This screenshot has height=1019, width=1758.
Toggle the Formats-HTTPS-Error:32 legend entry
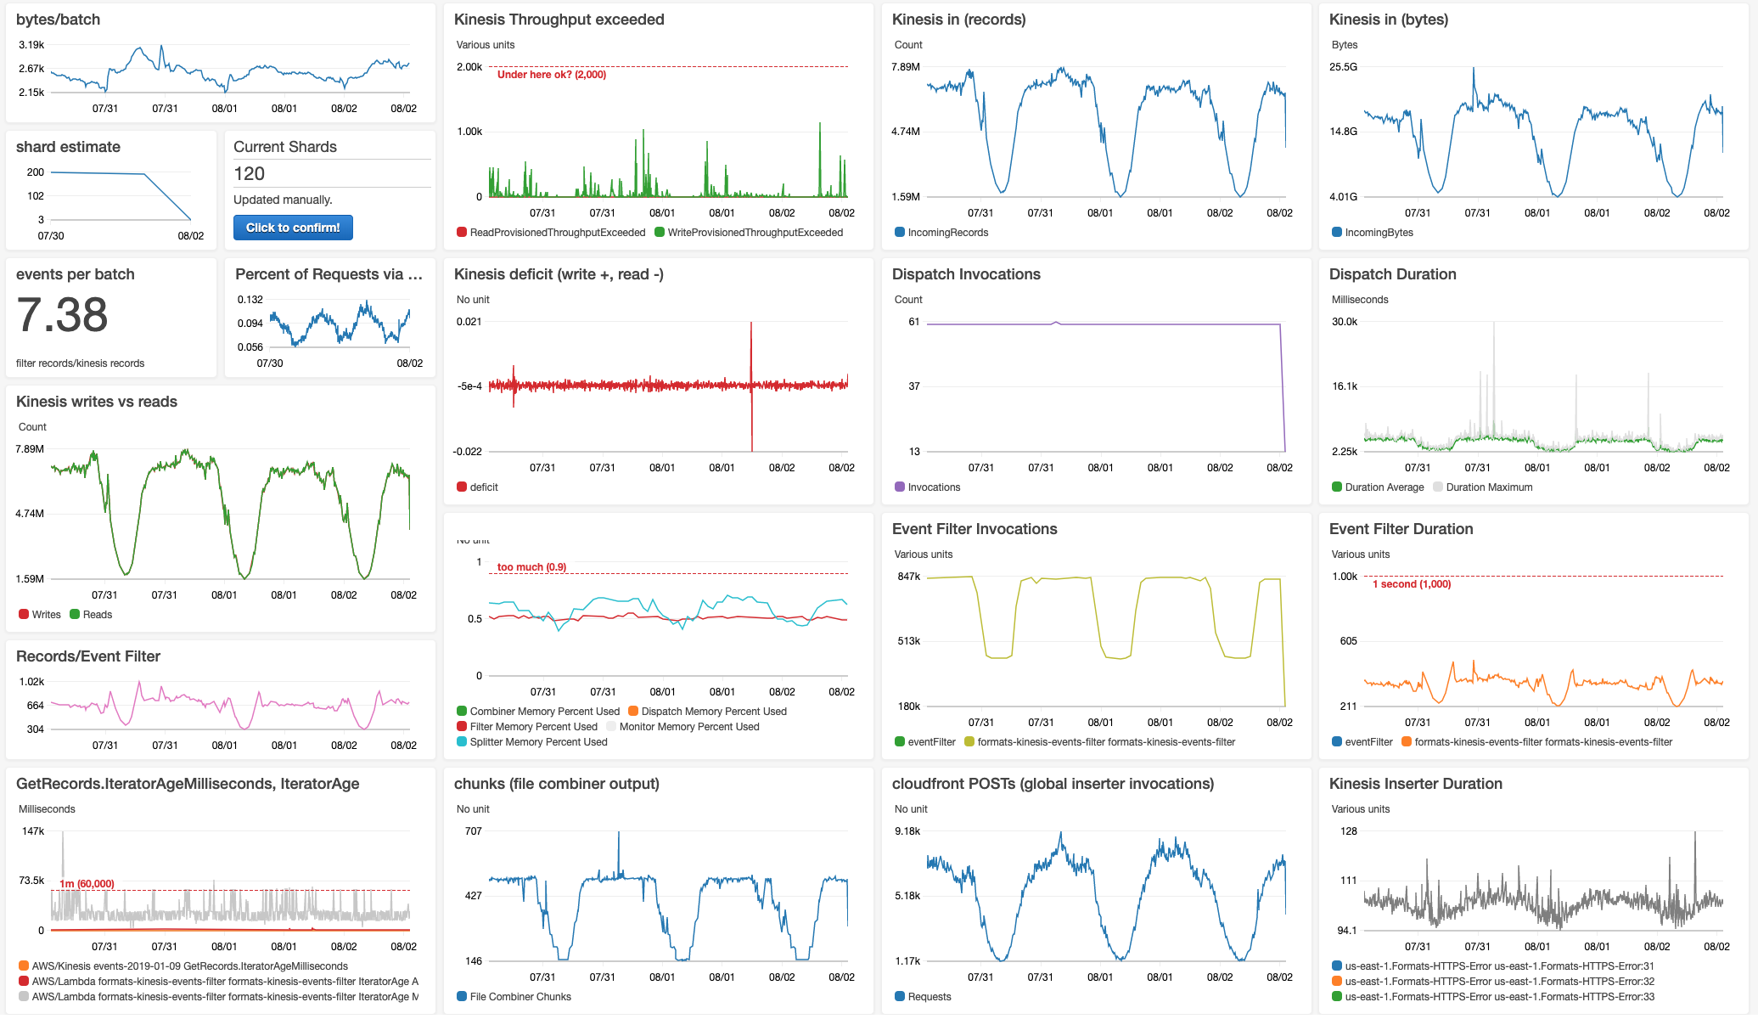point(1493,981)
